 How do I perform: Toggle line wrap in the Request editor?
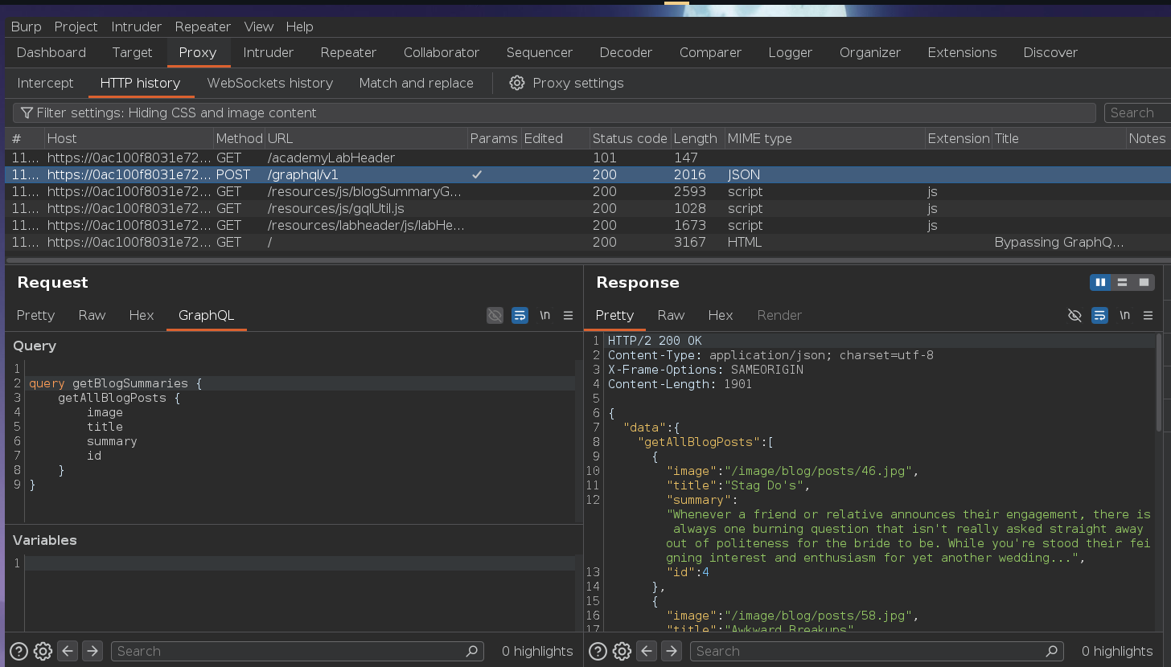click(520, 315)
